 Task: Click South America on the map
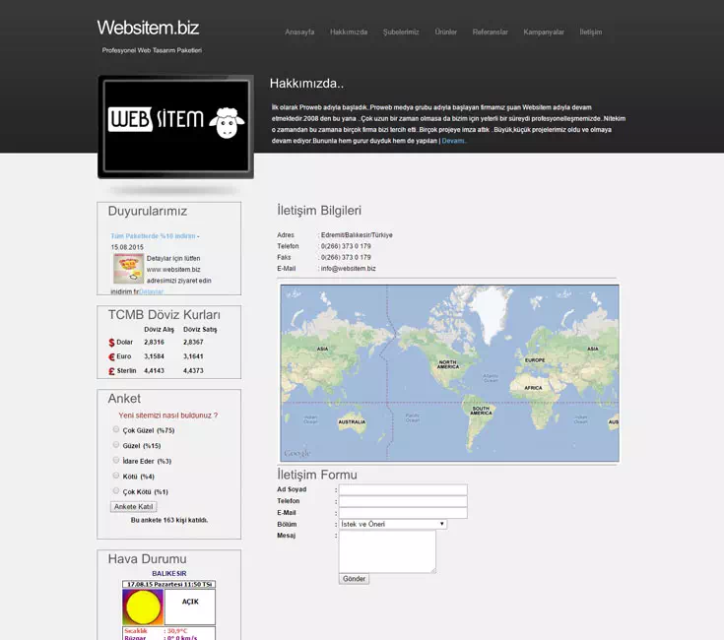(x=481, y=413)
